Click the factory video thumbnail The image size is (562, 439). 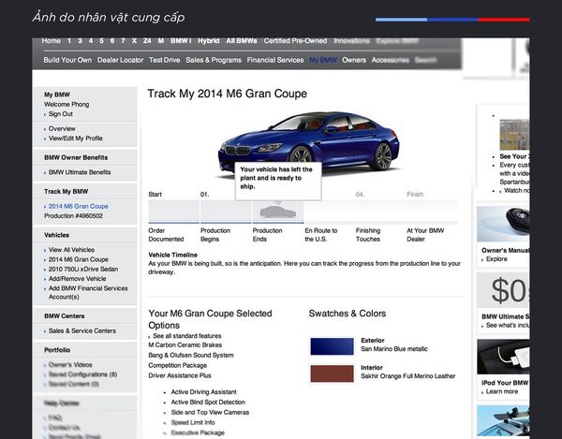[x=514, y=135]
